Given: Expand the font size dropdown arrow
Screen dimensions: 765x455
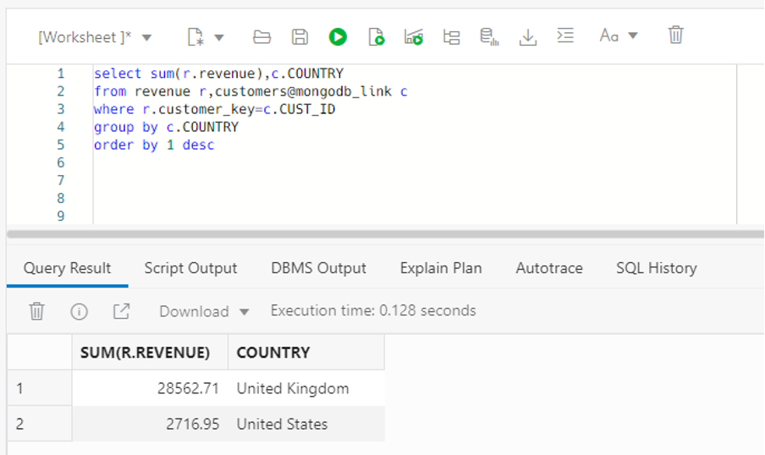Looking at the screenshot, I should [633, 36].
